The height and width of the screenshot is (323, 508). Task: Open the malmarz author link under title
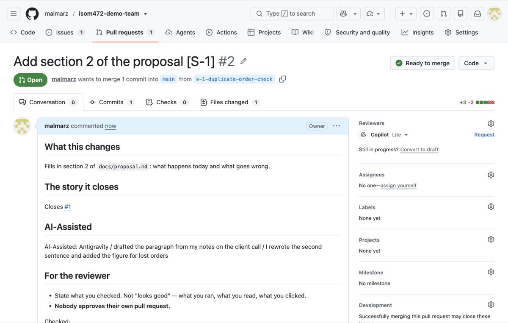pyautogui.click(x=64, y=79)
